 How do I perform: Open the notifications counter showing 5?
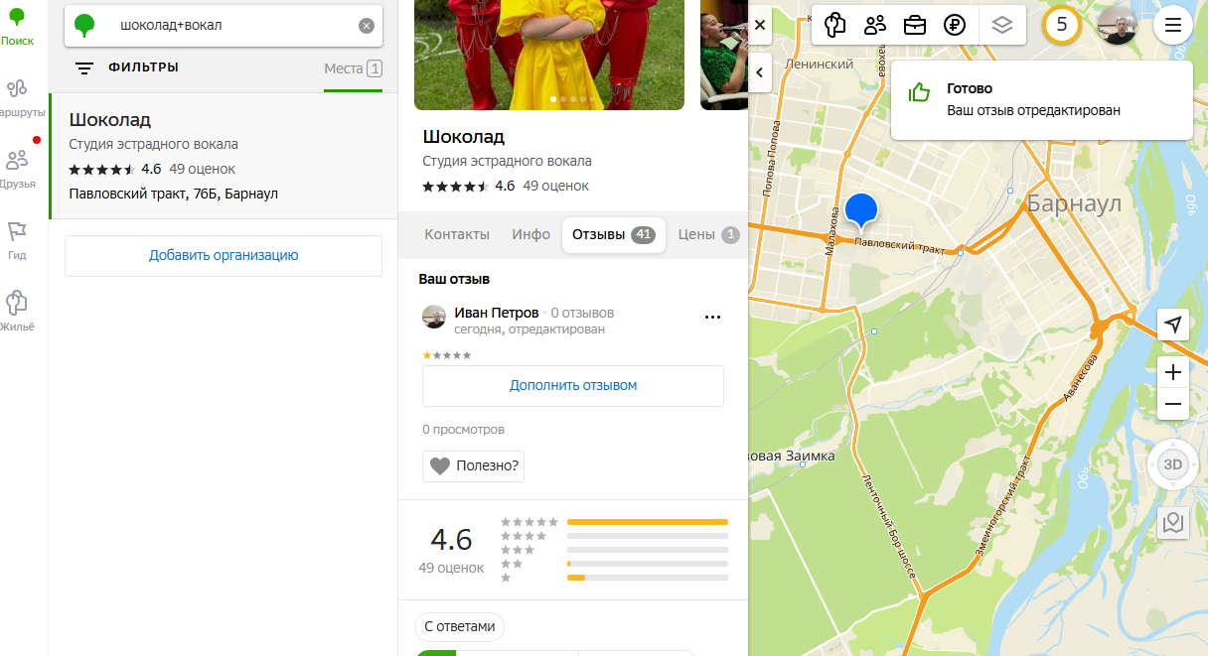pyautogui.click(x=1062, y=26)
